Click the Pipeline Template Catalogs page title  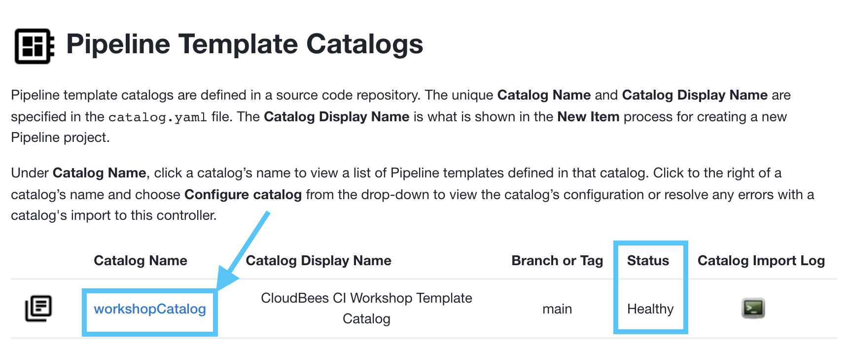pyautogui.click(x=245, y=44)
